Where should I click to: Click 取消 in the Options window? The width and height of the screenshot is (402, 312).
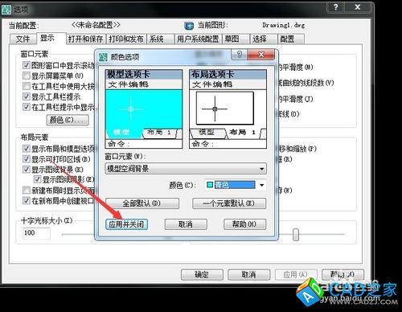click(249, 274)
